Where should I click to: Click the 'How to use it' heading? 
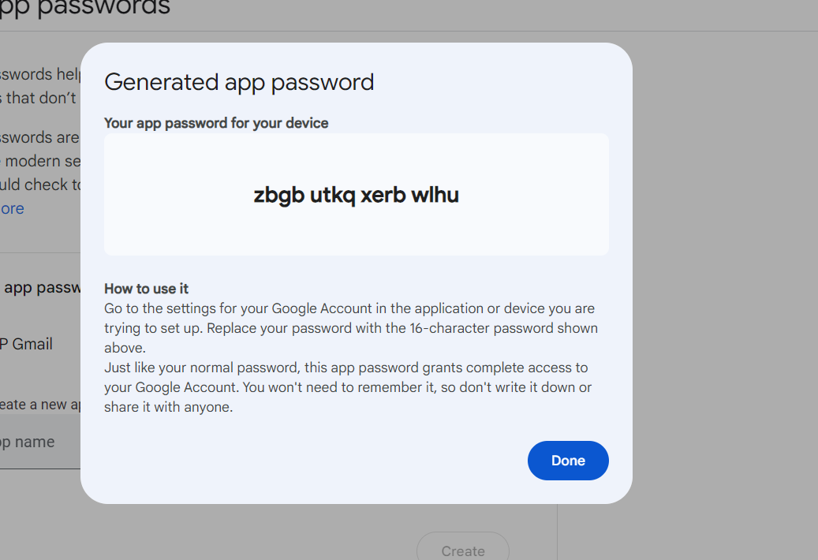[147, 289]
